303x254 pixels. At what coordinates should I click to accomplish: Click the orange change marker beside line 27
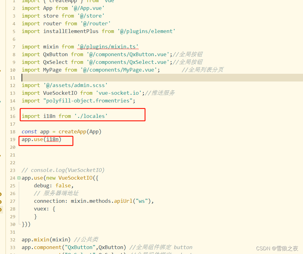1,201
